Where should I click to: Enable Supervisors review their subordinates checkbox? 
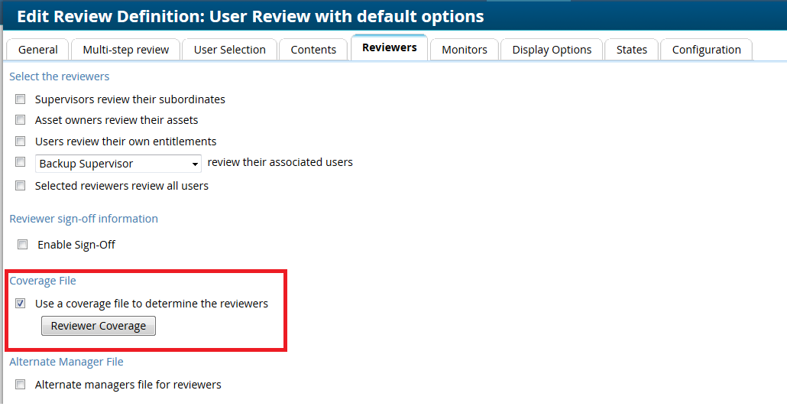click(21, 99)
